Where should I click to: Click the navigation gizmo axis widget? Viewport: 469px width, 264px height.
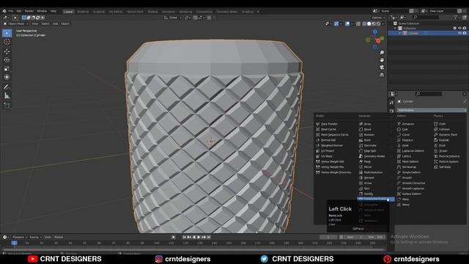pos(374,39)
